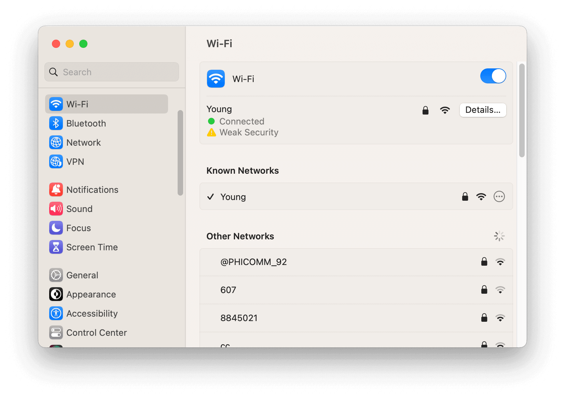Image resolution: width=565 pixels, height=398 pixels.
Task: Select Sound in the sidebar
Action: tap(107, 209)
